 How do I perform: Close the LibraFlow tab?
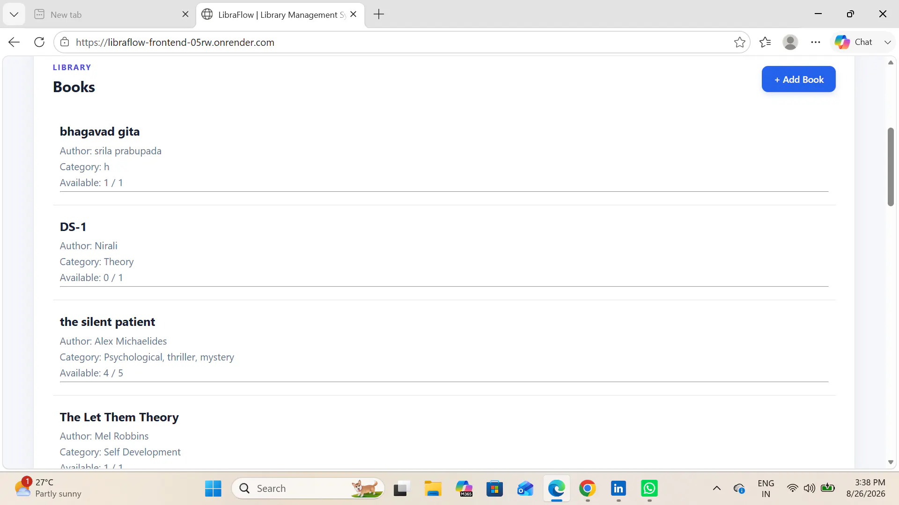(x=354, y=14)
